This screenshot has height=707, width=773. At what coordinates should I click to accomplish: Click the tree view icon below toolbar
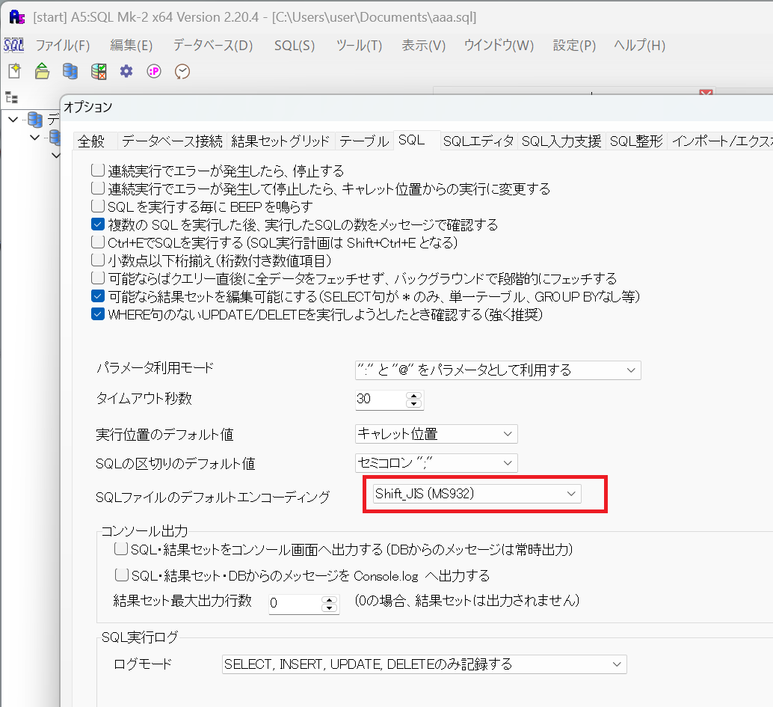[x=11, y=97]
